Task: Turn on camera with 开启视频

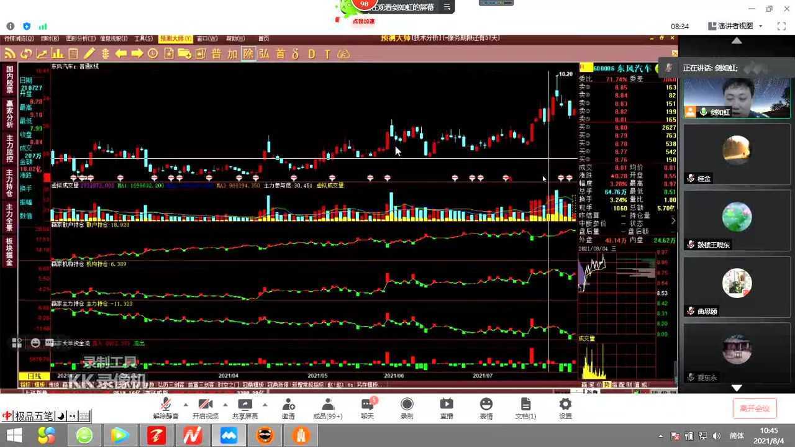Action: [x=205, y=409]
